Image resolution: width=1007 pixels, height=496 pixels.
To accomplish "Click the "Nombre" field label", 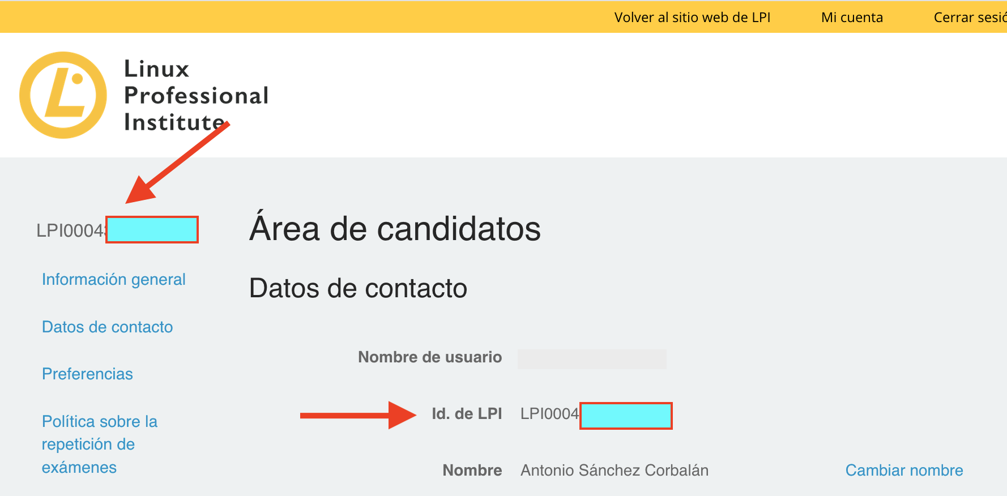I will 472,470.
